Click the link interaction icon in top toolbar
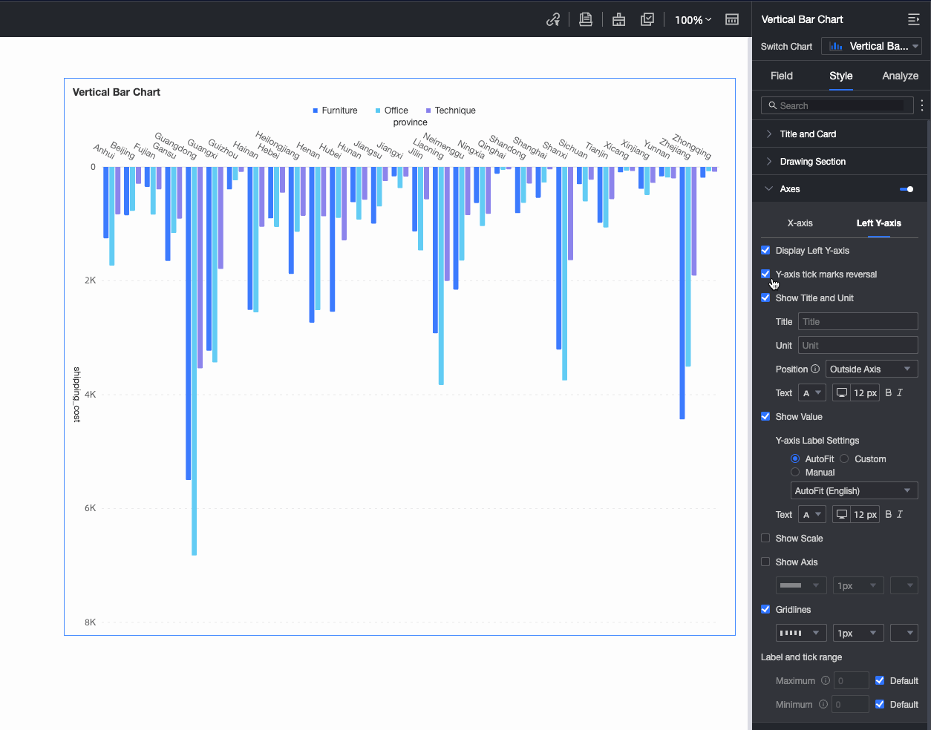Screen dimensions: 931x730 pos(553,20)
